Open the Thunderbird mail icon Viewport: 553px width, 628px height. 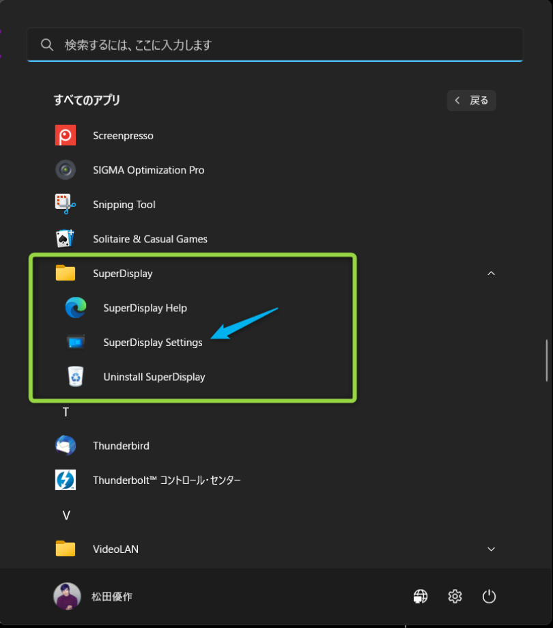tap(66, 445)
